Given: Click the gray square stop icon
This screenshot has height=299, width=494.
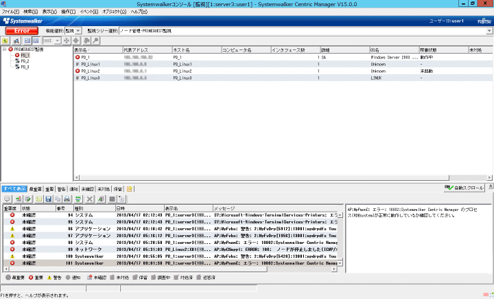Looking at the screenshot, I should click(x=112, y=199).
